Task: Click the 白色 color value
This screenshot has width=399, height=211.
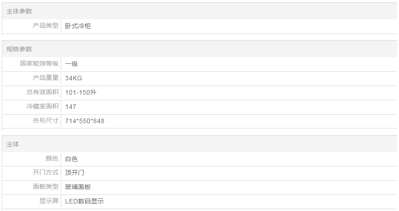Action: coord(72,159)
